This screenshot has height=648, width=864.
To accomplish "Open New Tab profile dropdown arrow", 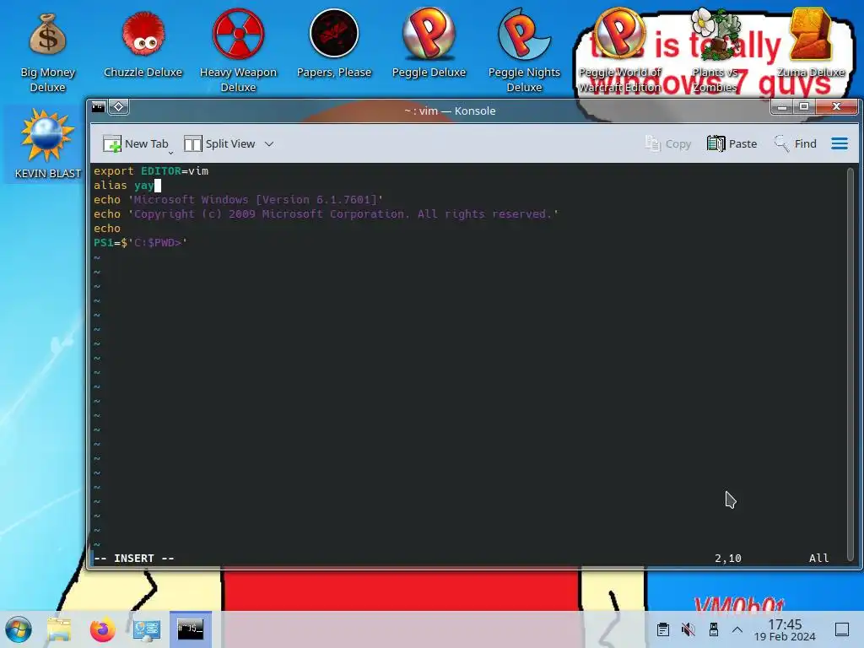I will pyautogui.click(x=170, y=153).
